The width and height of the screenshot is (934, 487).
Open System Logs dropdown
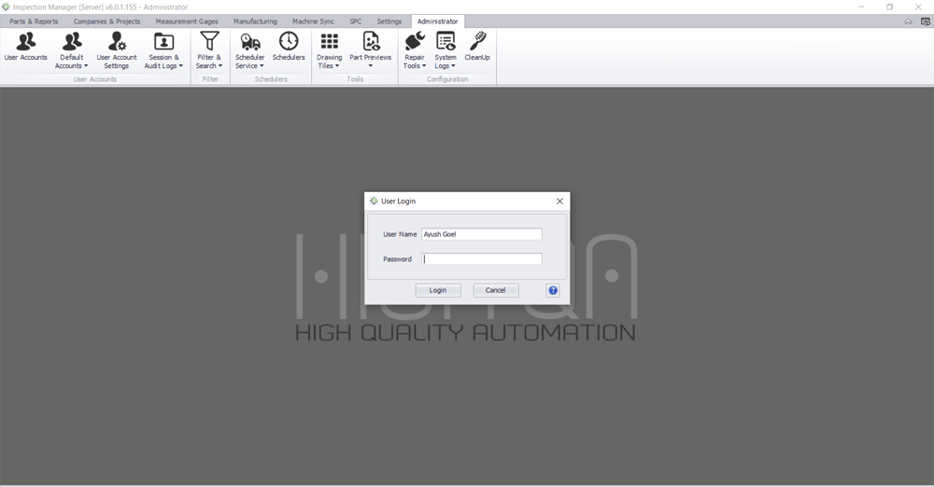coord(445,50)
